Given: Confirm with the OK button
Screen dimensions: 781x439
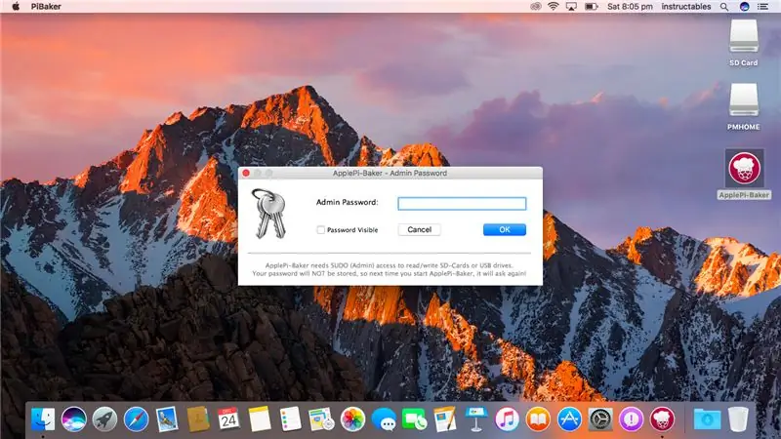Looking at the screenshot, I should click(505, 229).
